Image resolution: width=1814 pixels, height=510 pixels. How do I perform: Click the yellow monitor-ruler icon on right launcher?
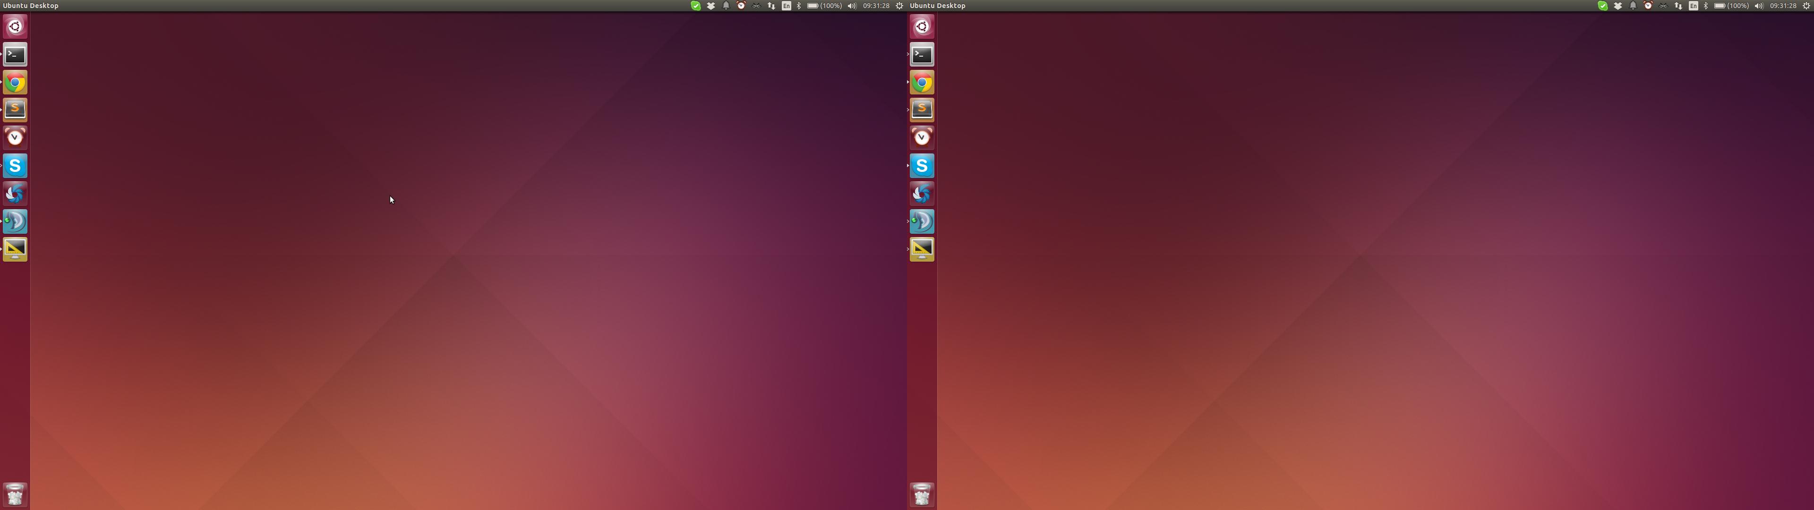[922, 249]
